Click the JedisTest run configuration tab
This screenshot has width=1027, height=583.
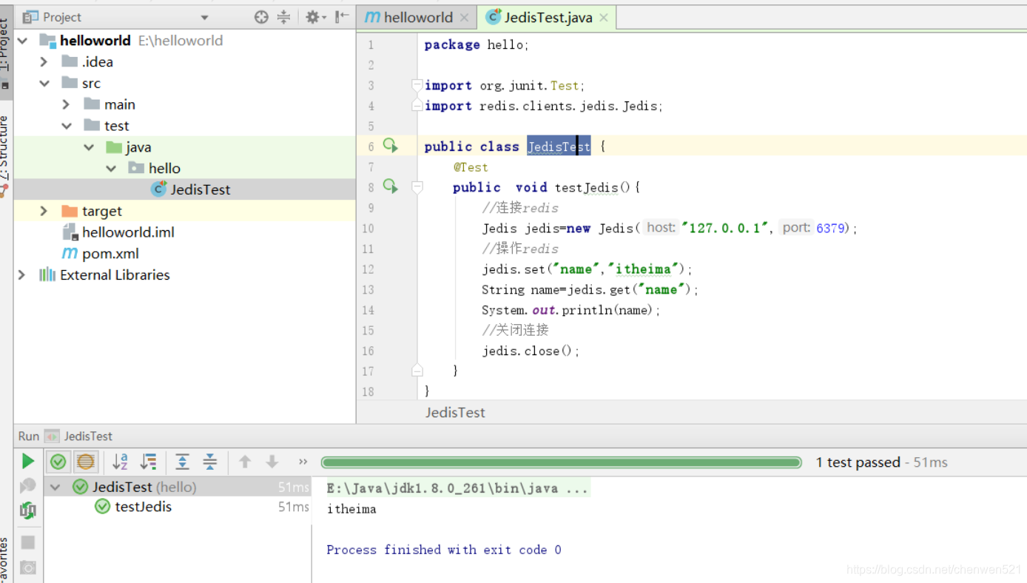coord(79,437)
